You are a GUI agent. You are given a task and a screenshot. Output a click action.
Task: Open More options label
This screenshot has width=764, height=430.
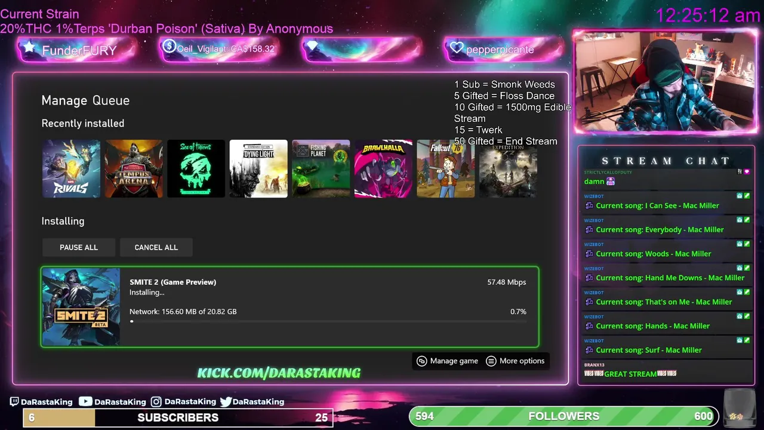(x=522, y=361)
